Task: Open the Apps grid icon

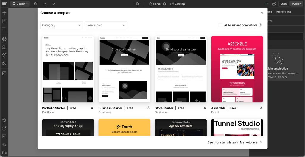Action: 4,73
